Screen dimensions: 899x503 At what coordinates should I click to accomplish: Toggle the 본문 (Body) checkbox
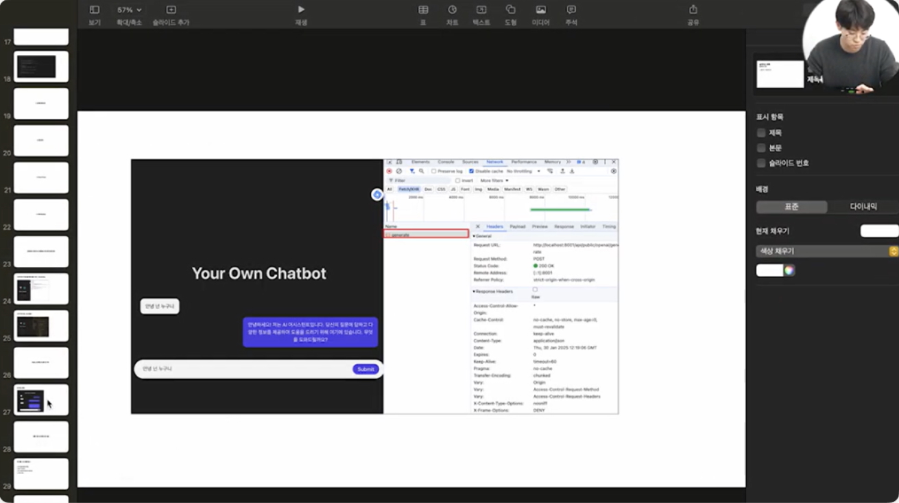761,148
